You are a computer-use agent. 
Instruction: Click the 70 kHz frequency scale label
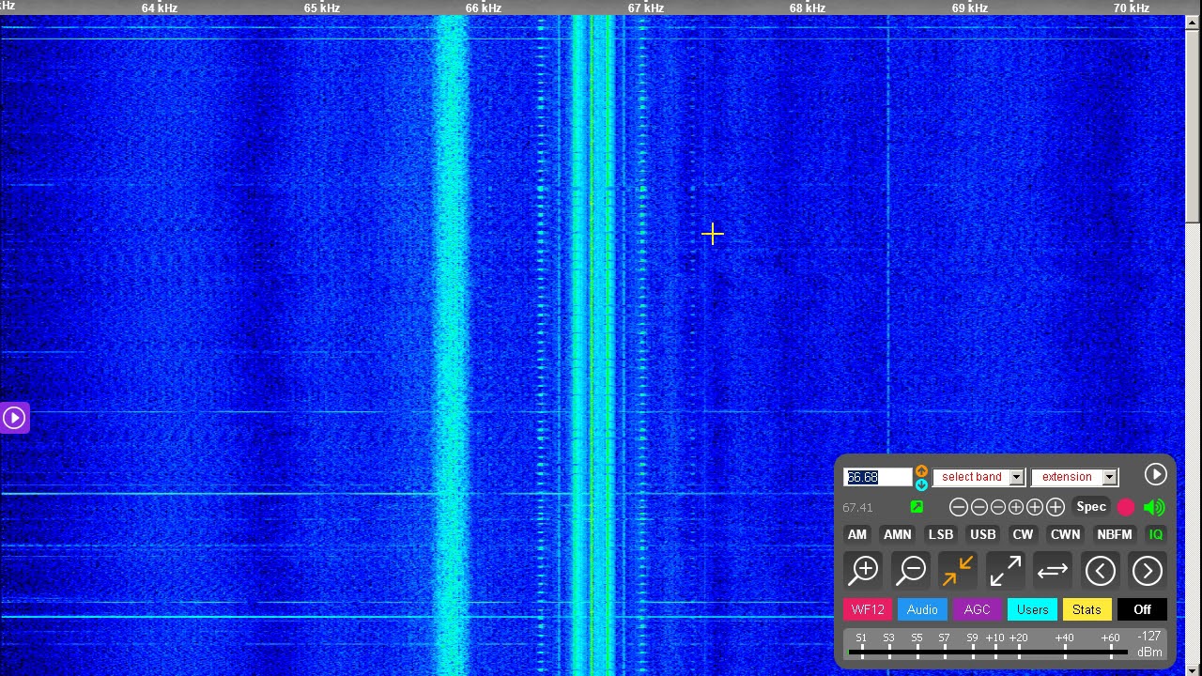pos(1132,8)
